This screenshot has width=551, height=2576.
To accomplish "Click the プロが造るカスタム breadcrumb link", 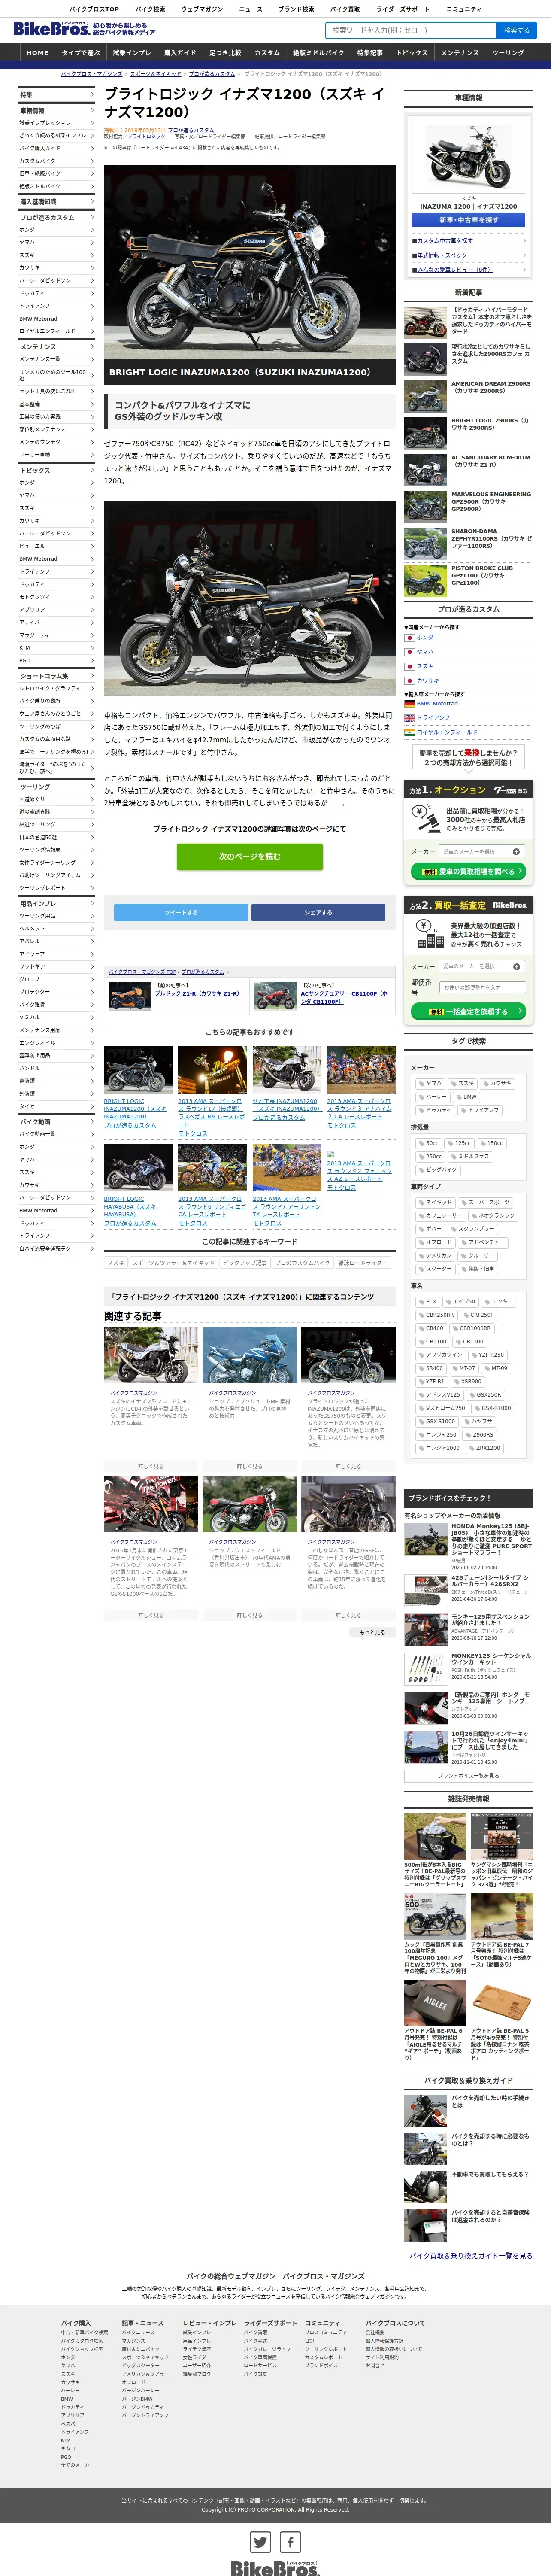I will pos(212,74).
